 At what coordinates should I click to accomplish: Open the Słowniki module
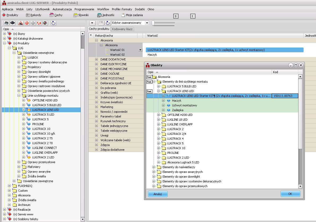click(x=81, y=15)
